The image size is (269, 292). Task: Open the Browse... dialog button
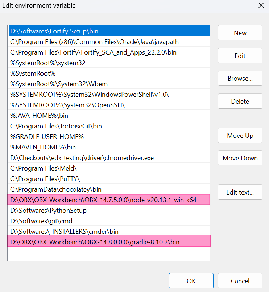[240, 78]
